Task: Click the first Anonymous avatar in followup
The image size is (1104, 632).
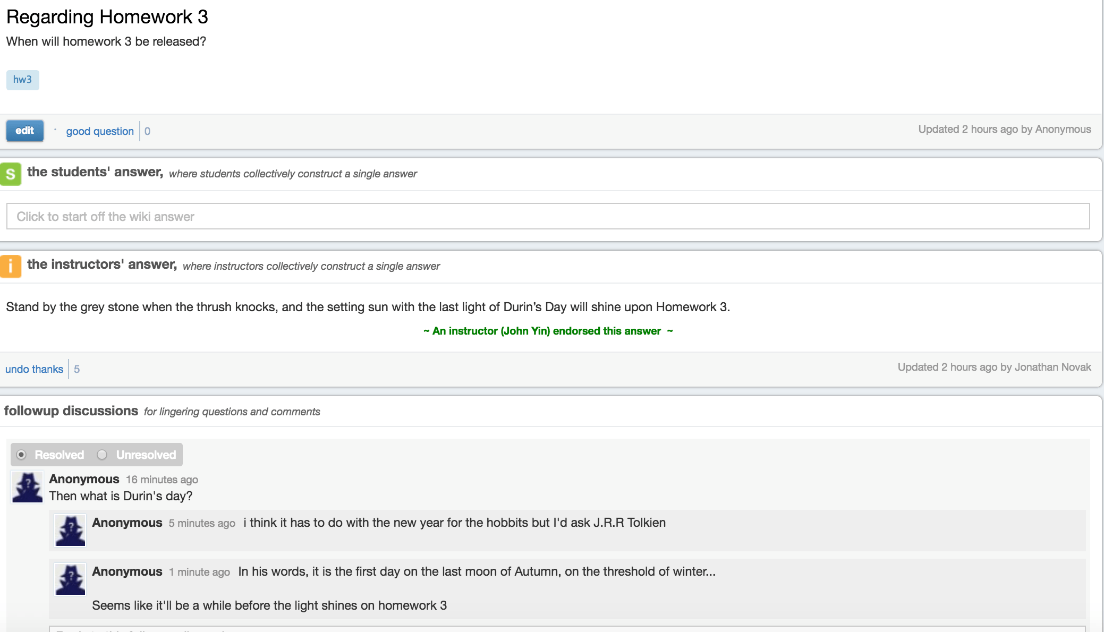Action: click(x=27, y=487)
